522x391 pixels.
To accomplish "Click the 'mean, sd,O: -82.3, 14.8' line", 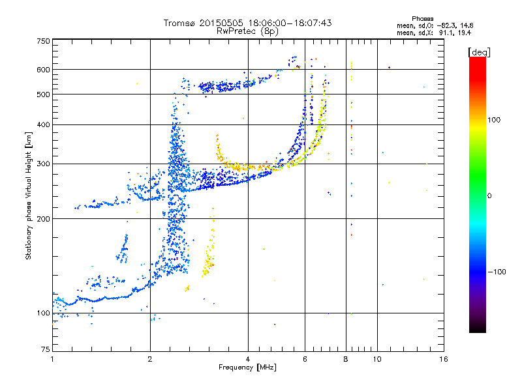I will tap(435, 25).
